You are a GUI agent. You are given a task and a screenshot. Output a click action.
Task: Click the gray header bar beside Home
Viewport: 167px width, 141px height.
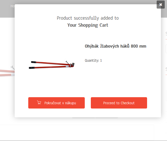7,13
